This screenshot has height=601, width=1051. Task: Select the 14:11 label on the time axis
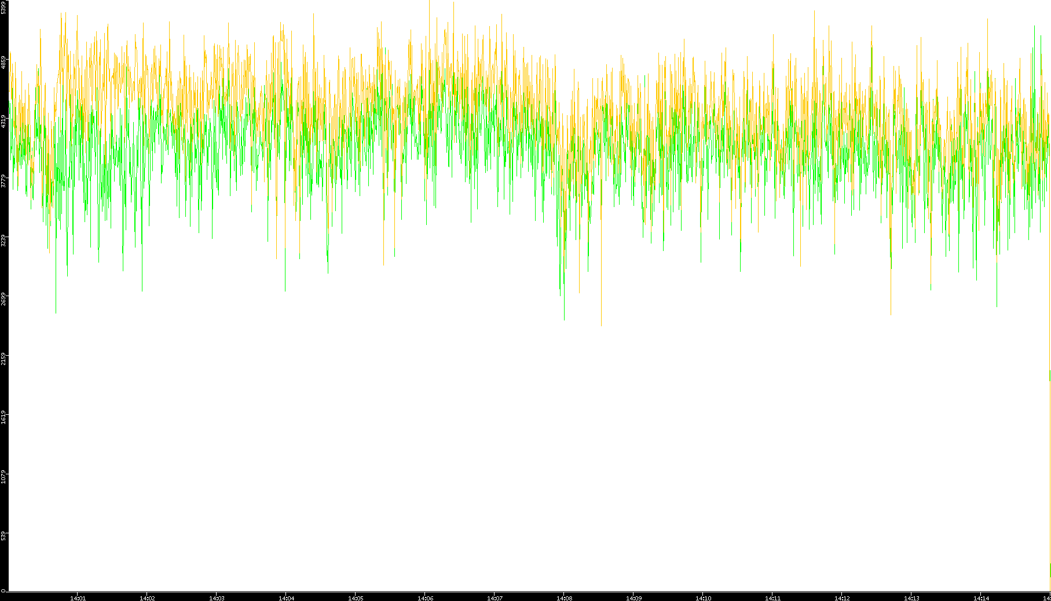[773, 598]
